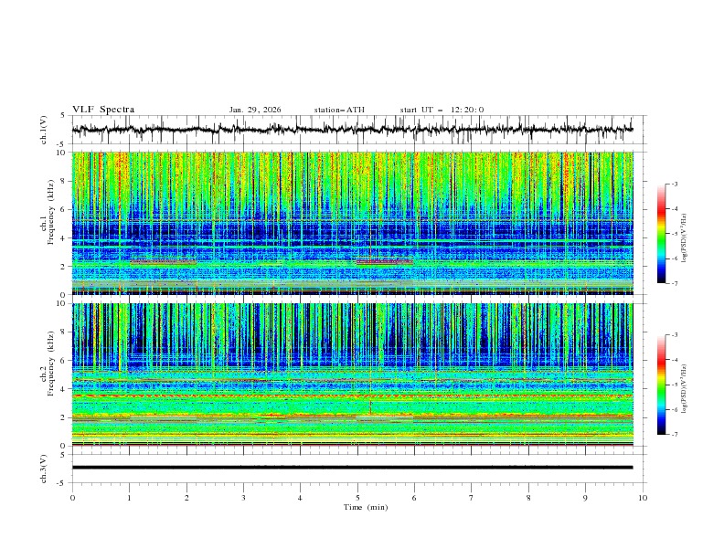
Task: Click time axis tick label 7
Action: pyautogui.click(x=472, y=498)
